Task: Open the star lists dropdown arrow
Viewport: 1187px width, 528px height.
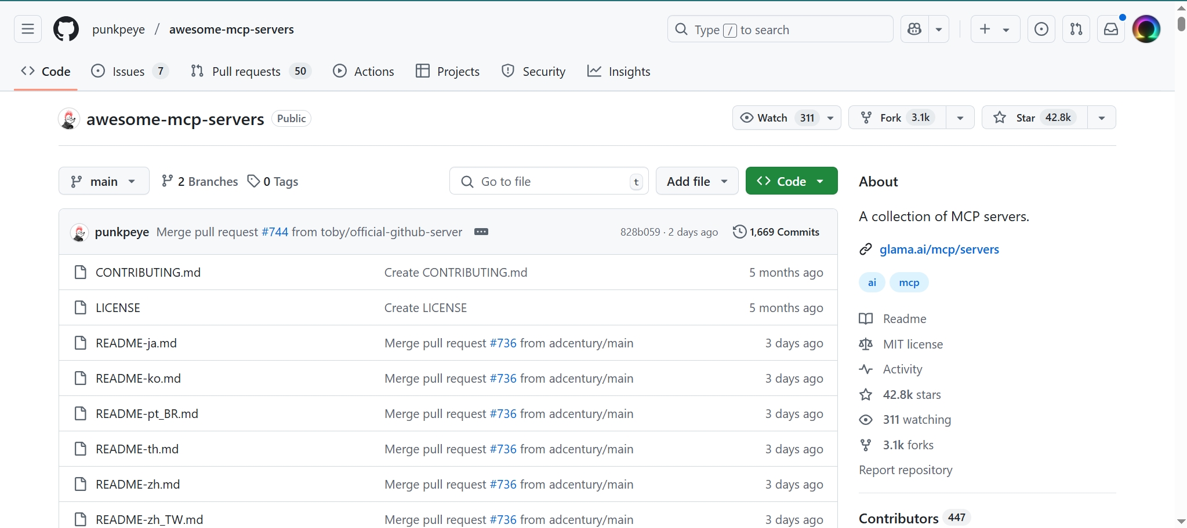Action: point(1101,118)
